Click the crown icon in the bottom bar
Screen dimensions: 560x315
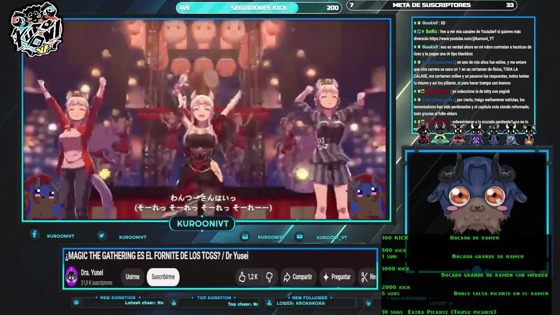(368, 302)
